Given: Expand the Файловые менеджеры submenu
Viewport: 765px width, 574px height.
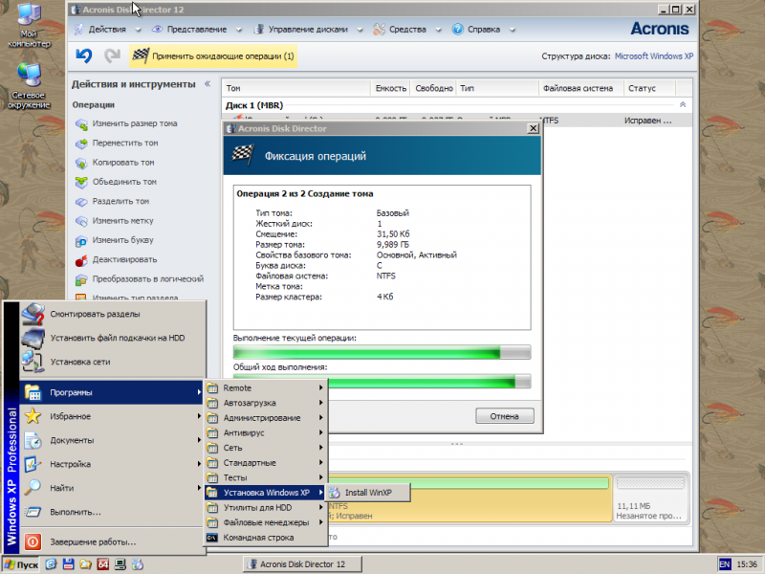Looking at the screenshot, I should pyautogui.click(x=266, y=522).
